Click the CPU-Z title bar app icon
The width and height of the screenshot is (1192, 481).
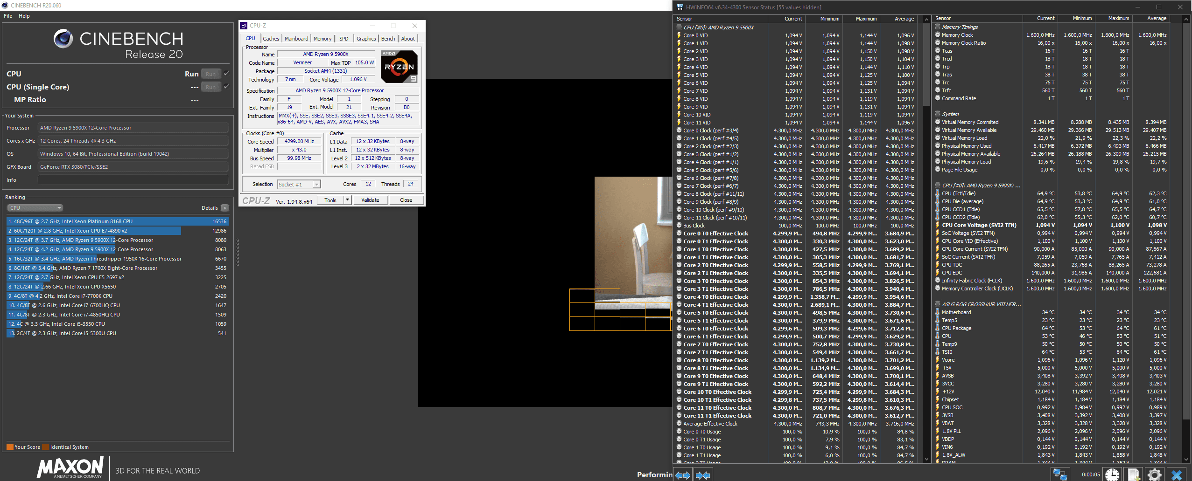click(244, 26)
